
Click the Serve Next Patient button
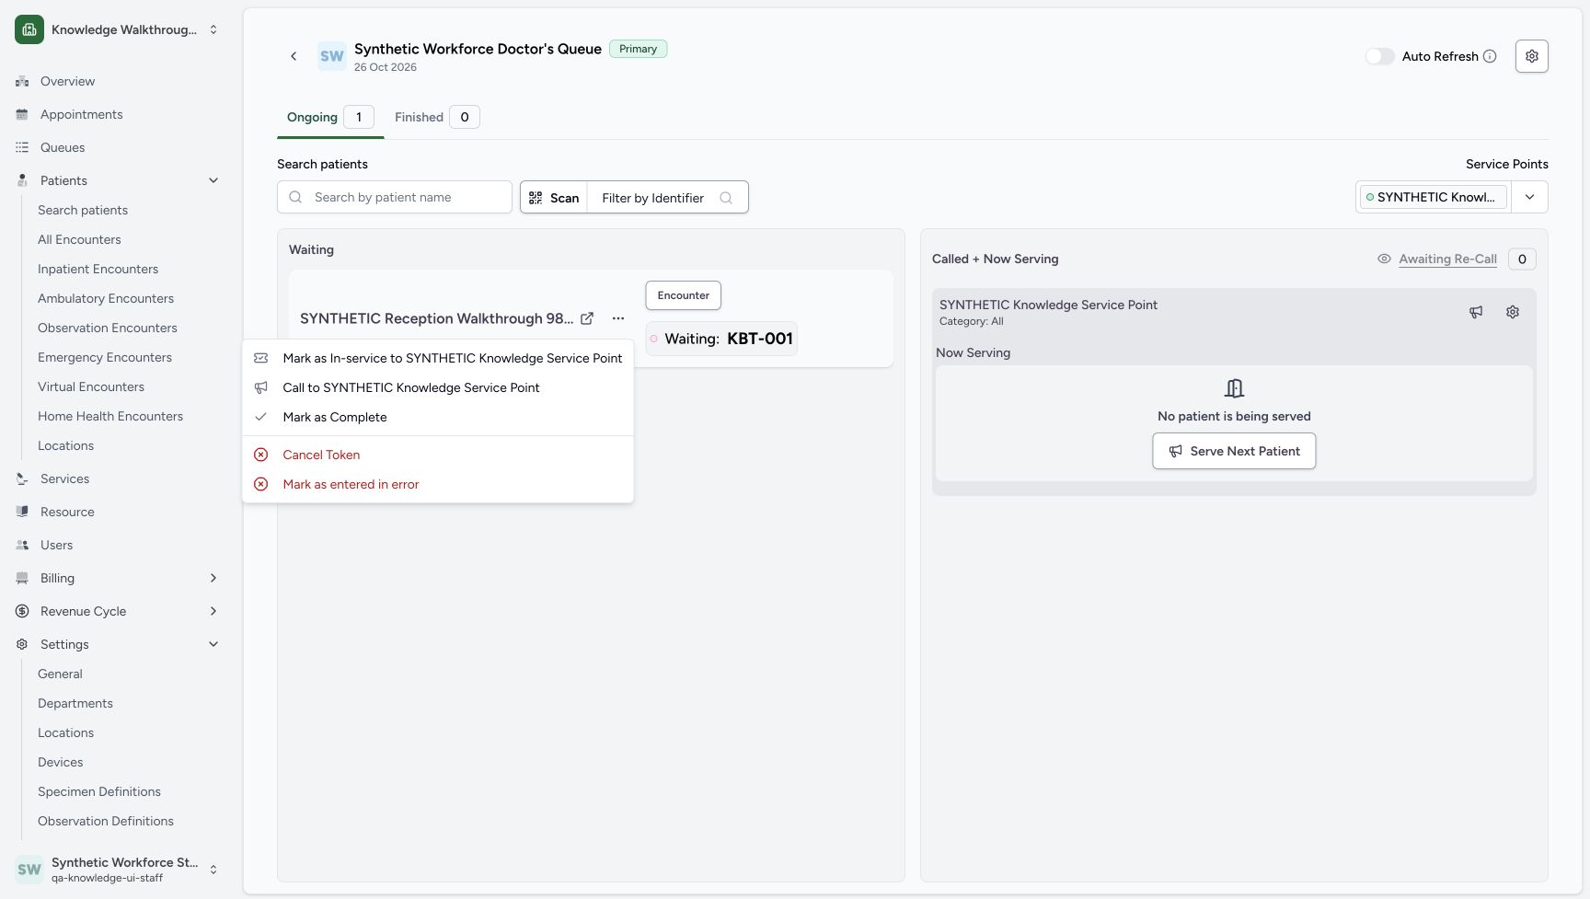[1234, 451]
